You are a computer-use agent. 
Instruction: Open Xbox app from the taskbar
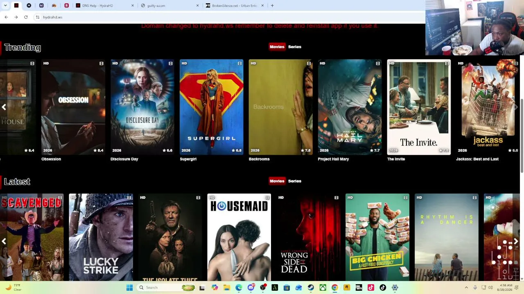pyautogui.click(x=323, y=287)
